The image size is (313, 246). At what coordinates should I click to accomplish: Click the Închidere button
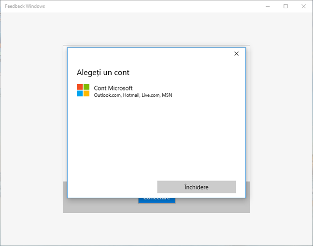coord(197,187)
